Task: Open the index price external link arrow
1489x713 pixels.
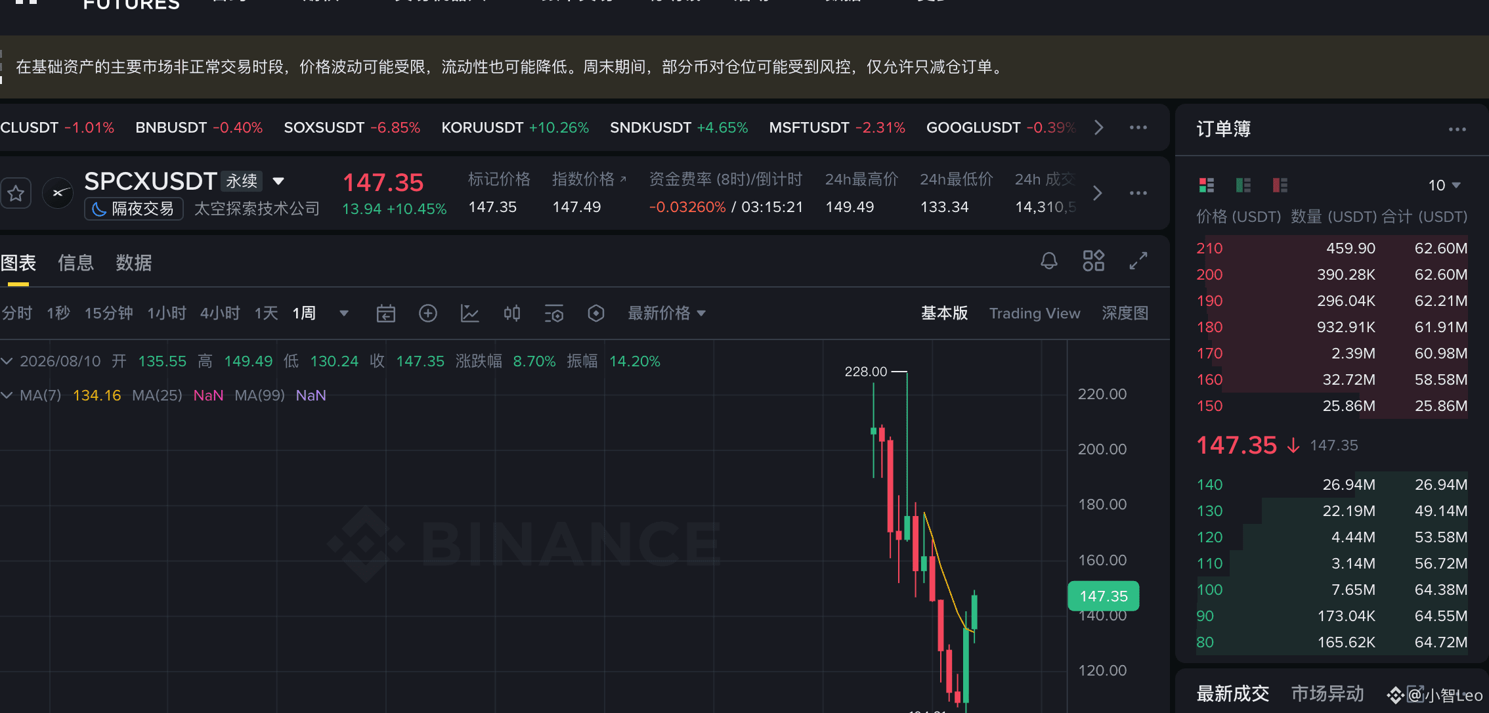Action: click(623, 179)
